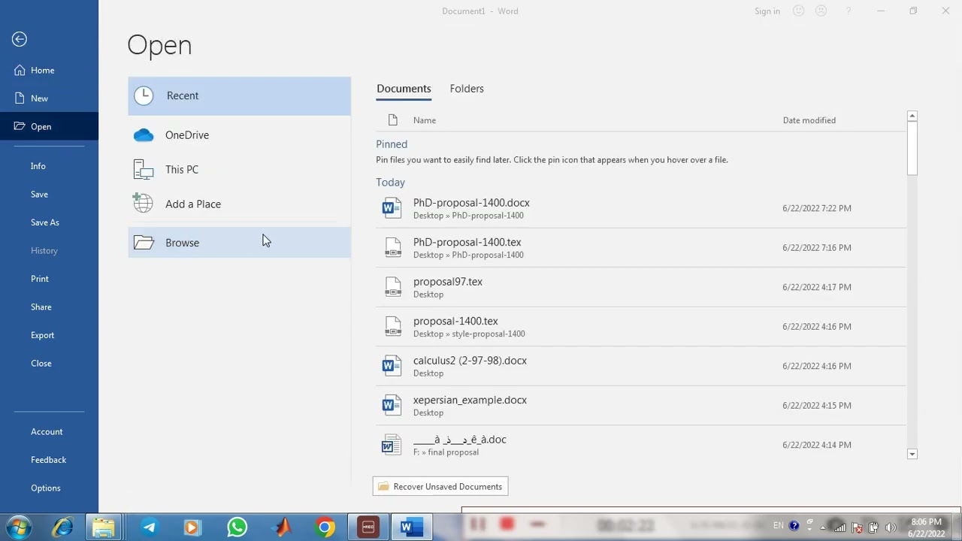Click the modified date 6/22/2022 7:22 PM
The width and height of the screenshot is (962, 541).
coord(816,208)
